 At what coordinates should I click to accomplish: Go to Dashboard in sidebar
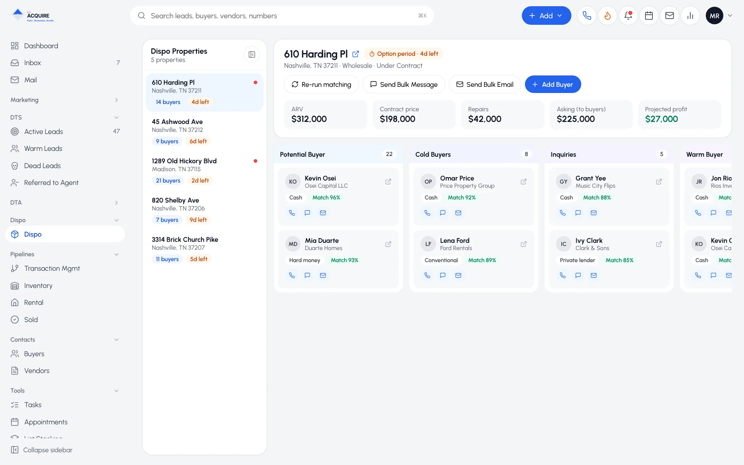64,46
